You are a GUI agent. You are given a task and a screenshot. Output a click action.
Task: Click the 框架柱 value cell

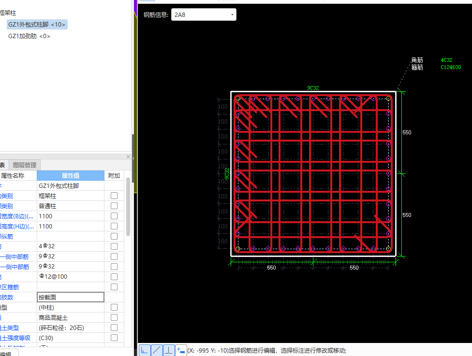pyautogui.click(x=71, y=196)
